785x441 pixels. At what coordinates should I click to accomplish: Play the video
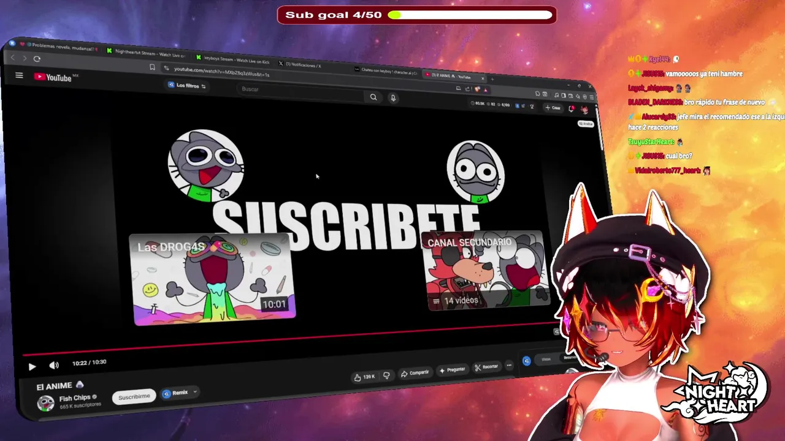32,366
